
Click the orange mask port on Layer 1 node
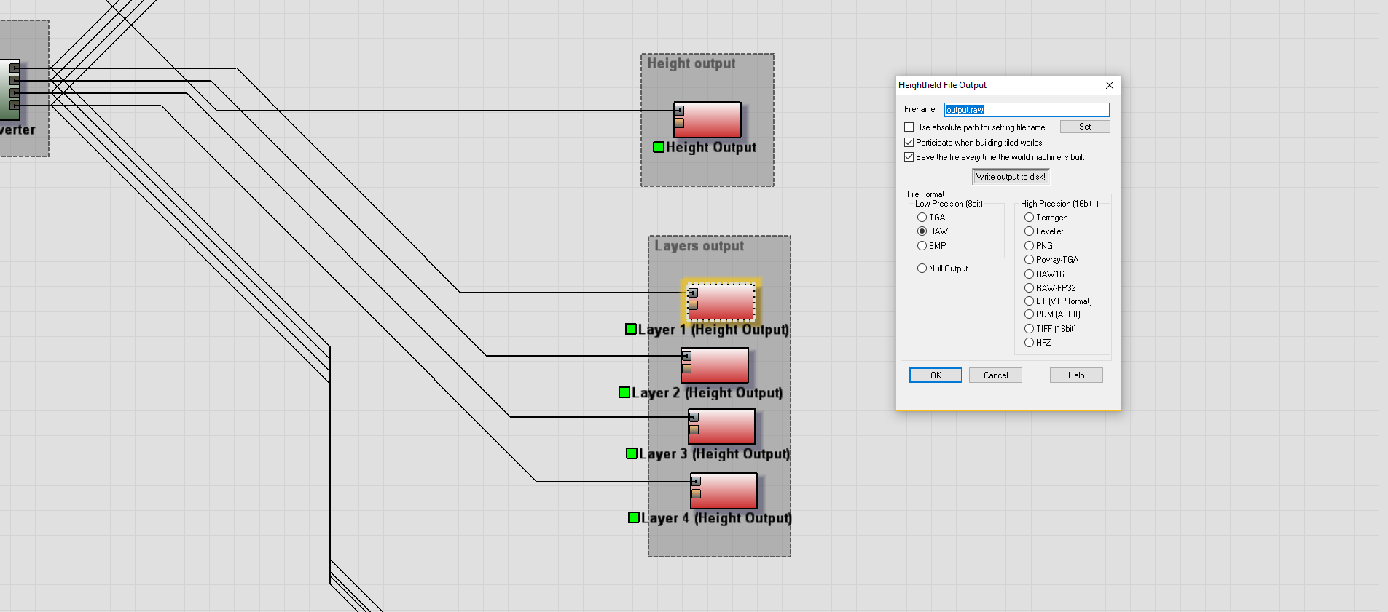pos(693,305)
